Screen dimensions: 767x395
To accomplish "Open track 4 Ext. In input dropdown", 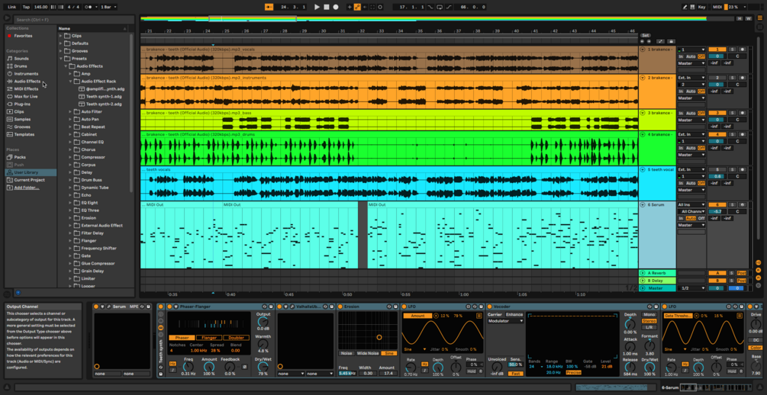I will click(x=691, y=134).
